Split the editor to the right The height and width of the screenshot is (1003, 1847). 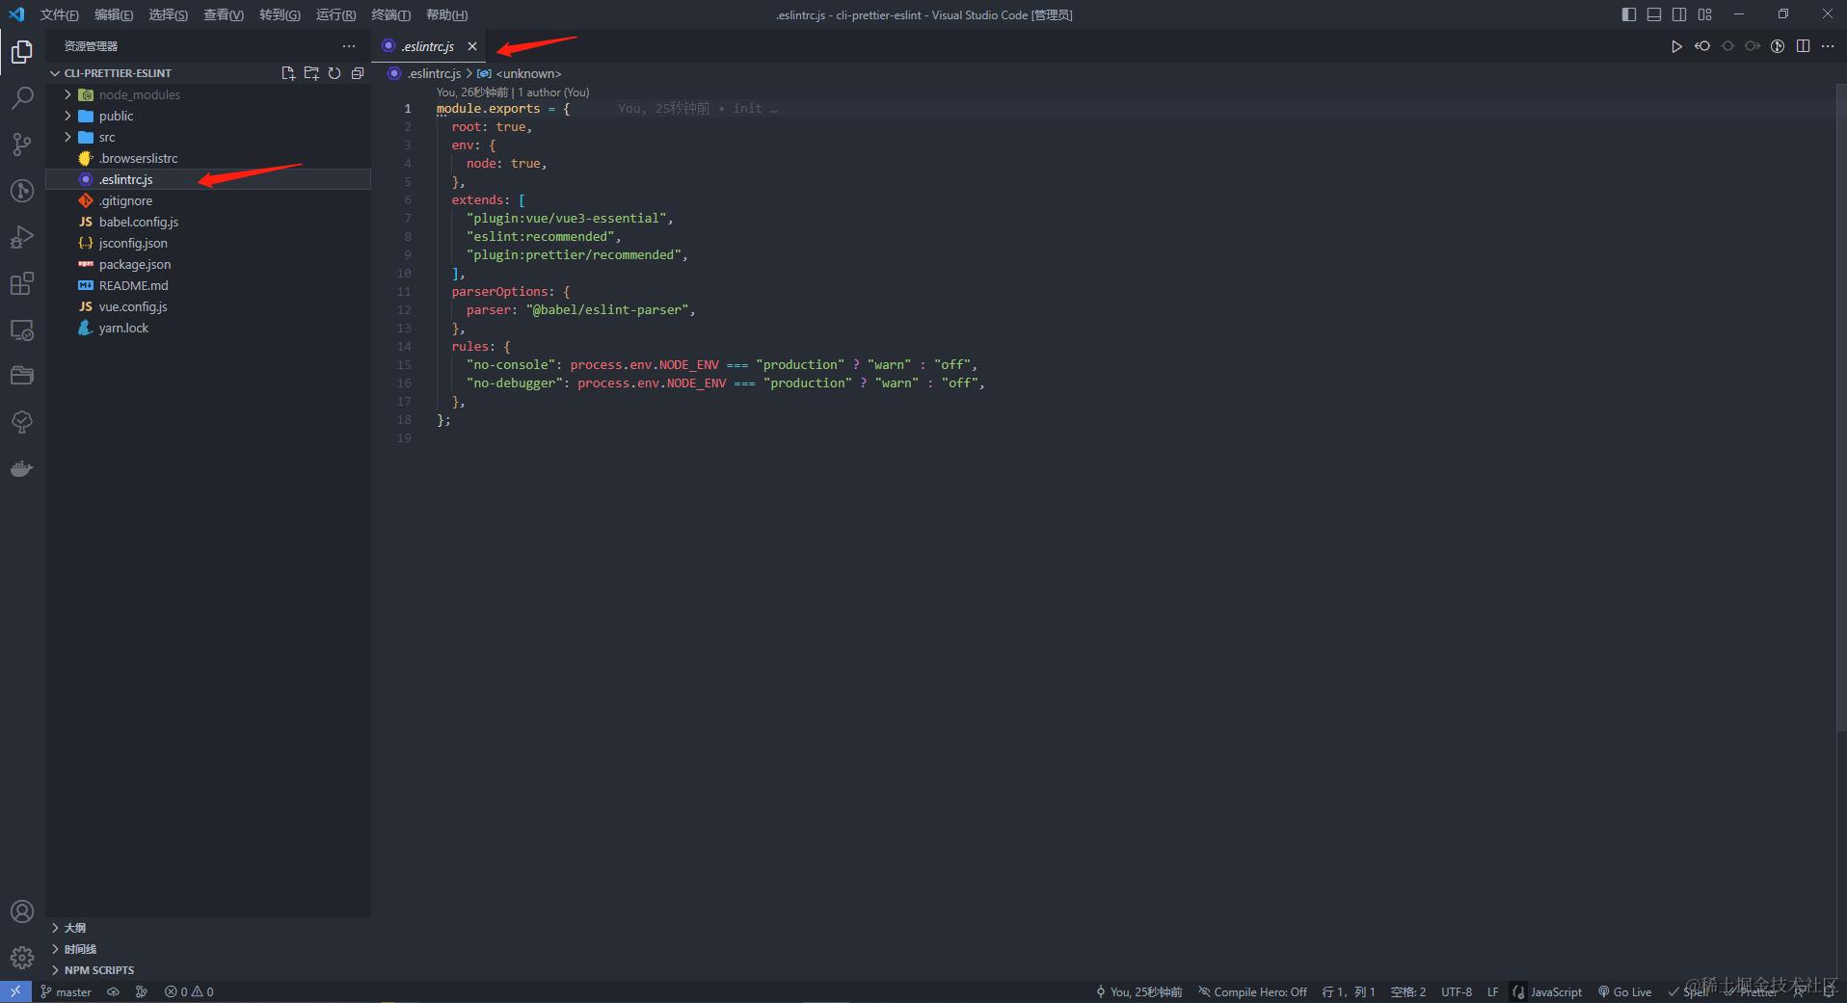click(1803, 46)
